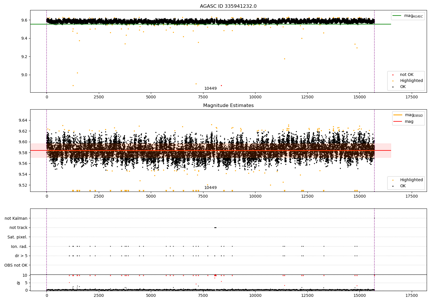Click the 'not Kalman' row label
Screen dimensions: 431x302
click(x=16, y=218)
